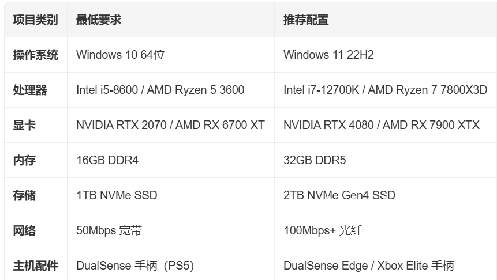Viewport: 497px width, 280px height.
Task: Click the 1TB NVMe SSD cell
Action: 170,195
